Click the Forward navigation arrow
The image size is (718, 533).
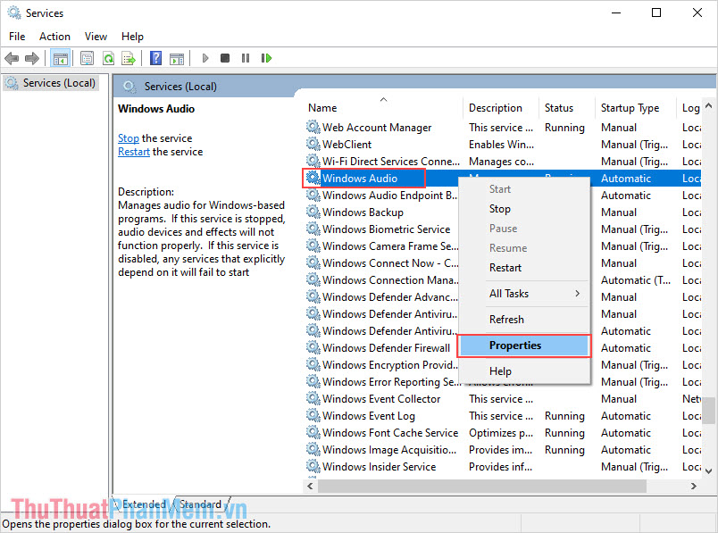(x=32, y=58)
